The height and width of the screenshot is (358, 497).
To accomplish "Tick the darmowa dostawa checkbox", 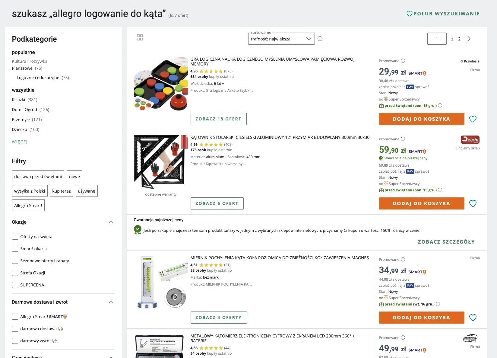I will tap(15, 329).
